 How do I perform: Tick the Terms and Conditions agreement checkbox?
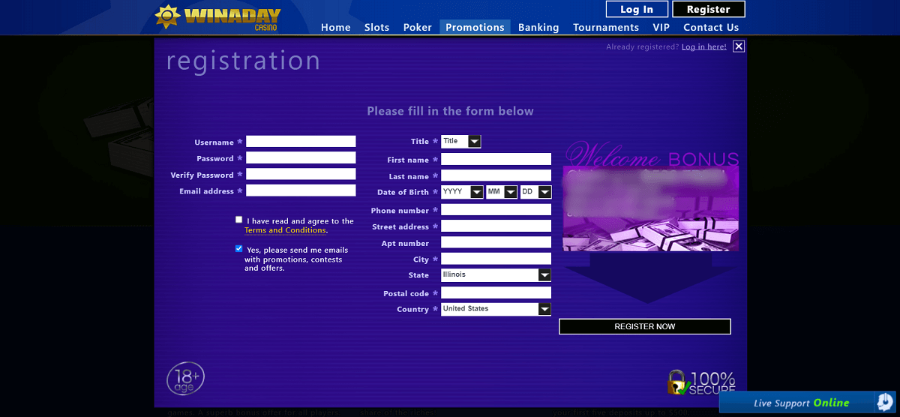pyautogui.click(x=238, y=220)
